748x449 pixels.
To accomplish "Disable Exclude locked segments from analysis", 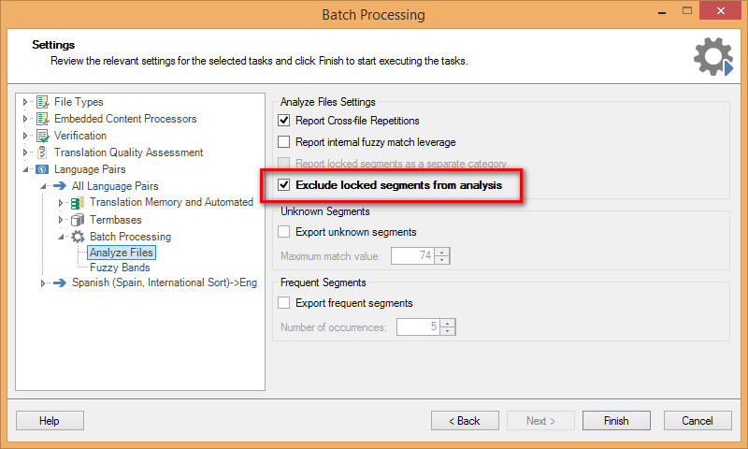I will tap(284, 185).
